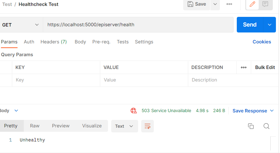This screenshot has height=153, width=280.
Task: Open column options three-dot icon
Action: click(x=244, y=67)
